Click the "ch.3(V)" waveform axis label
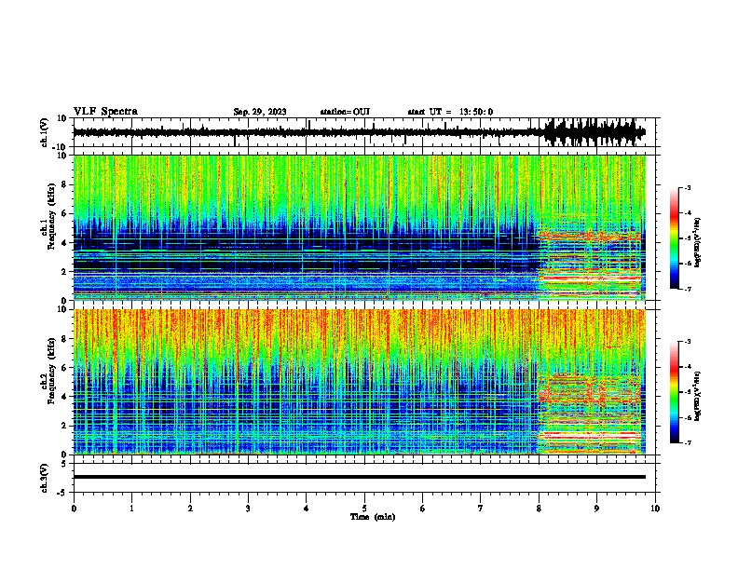The width and height of the screenshot is (738, 570). [45, 478]
